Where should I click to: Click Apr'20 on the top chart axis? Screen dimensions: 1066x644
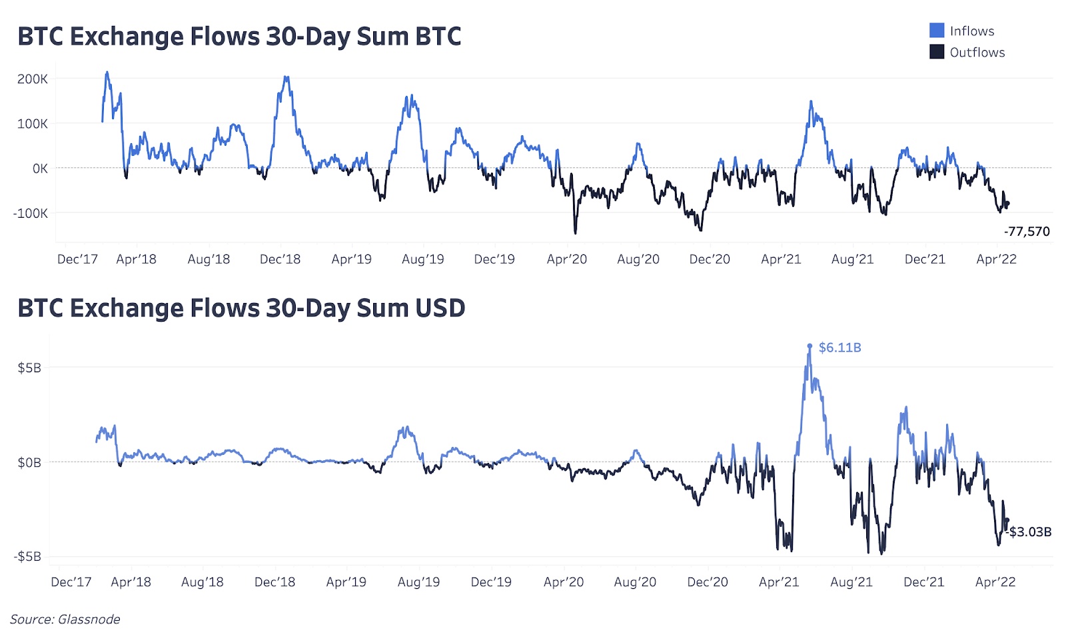(x=566, y=260)
